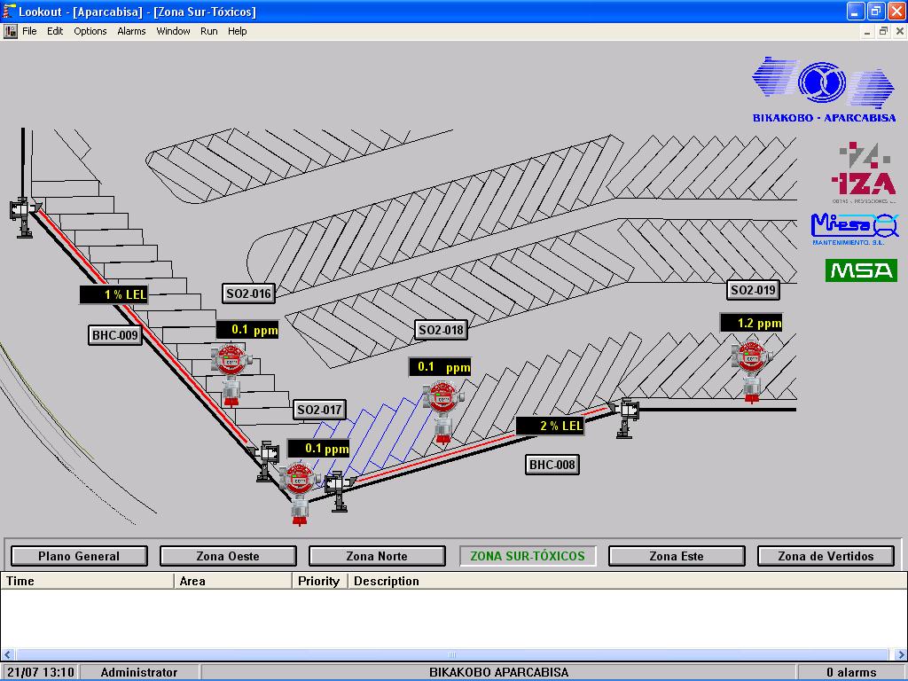Click the scrollbar right arrow
The width and height of the screenshot is (908, 681).
click(901, 655)
